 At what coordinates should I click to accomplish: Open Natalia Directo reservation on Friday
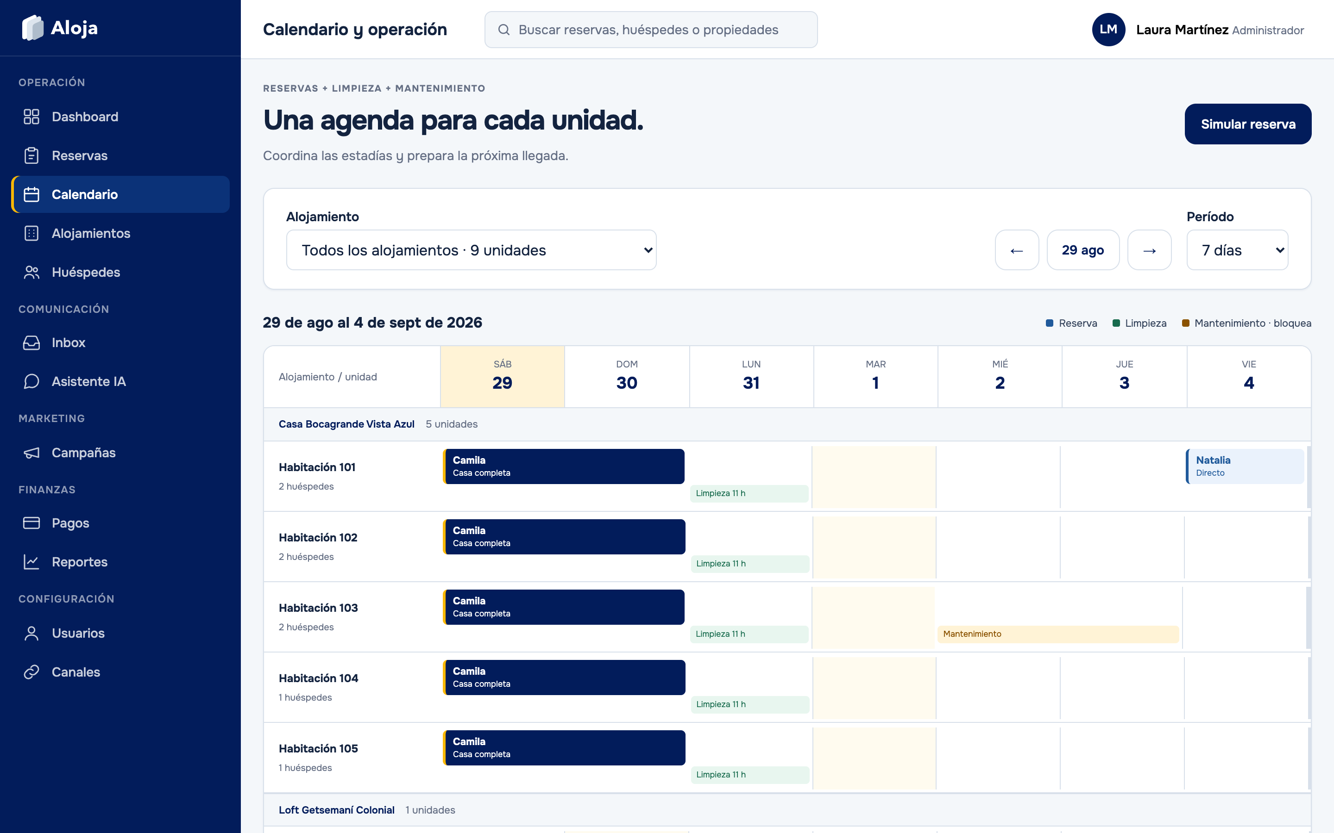pos(1245,466)
